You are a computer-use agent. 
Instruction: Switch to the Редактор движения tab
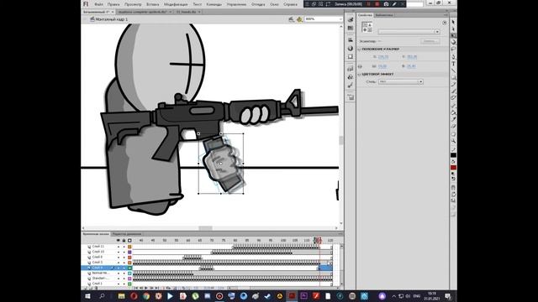pyautogui.click(x=127, y=234)
